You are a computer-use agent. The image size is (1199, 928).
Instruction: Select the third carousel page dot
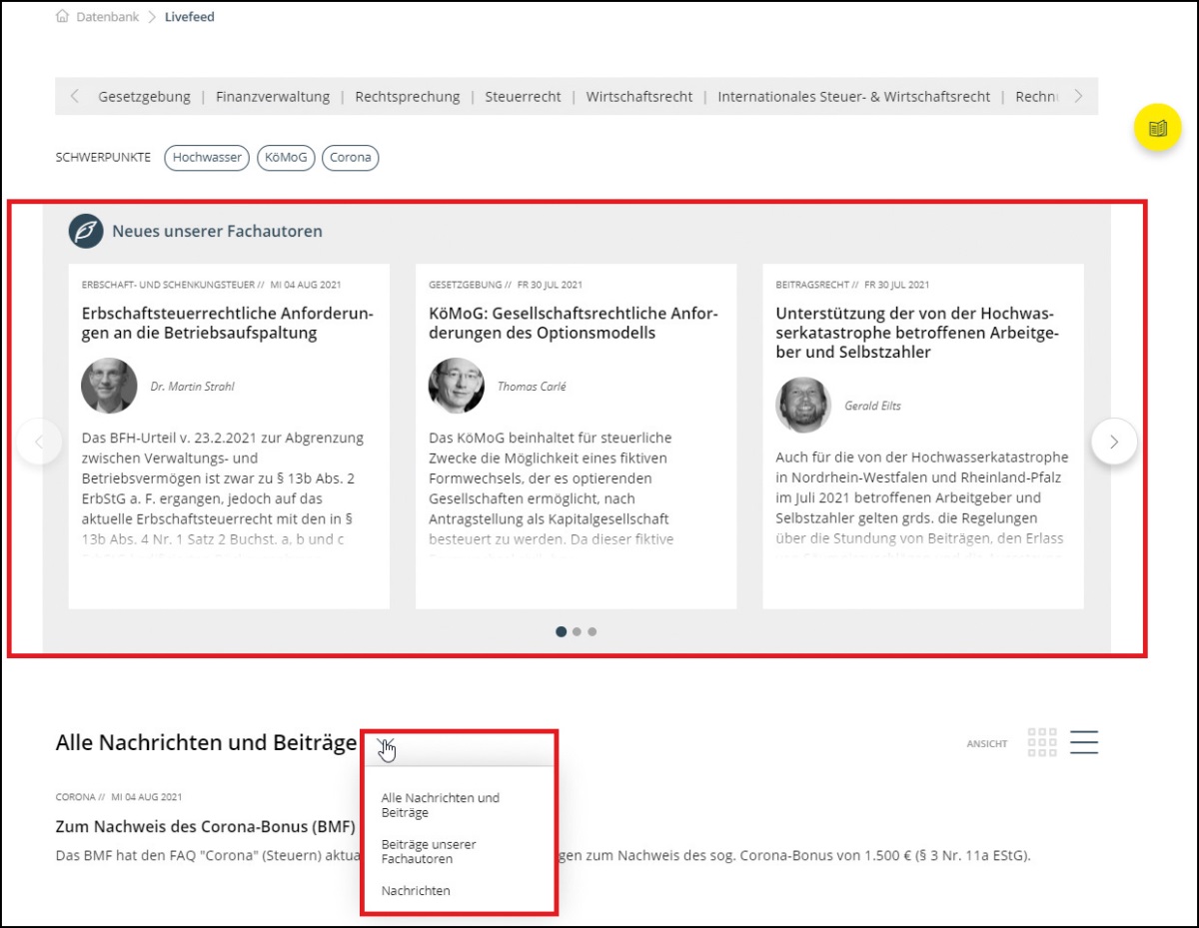pyautogui.click(x=592, y=631)
